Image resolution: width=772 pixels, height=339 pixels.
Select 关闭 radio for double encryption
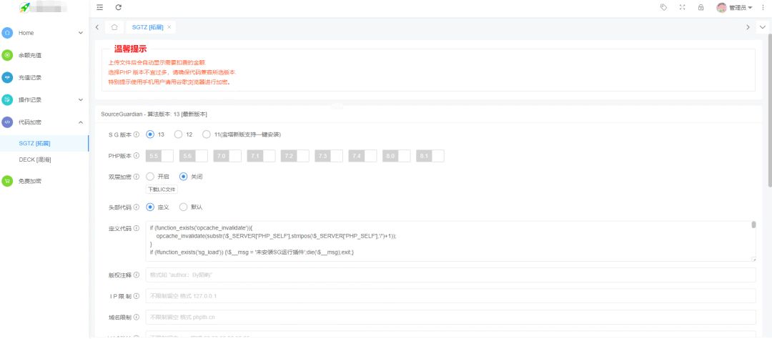pyautogui.click(x=184, y=177)
